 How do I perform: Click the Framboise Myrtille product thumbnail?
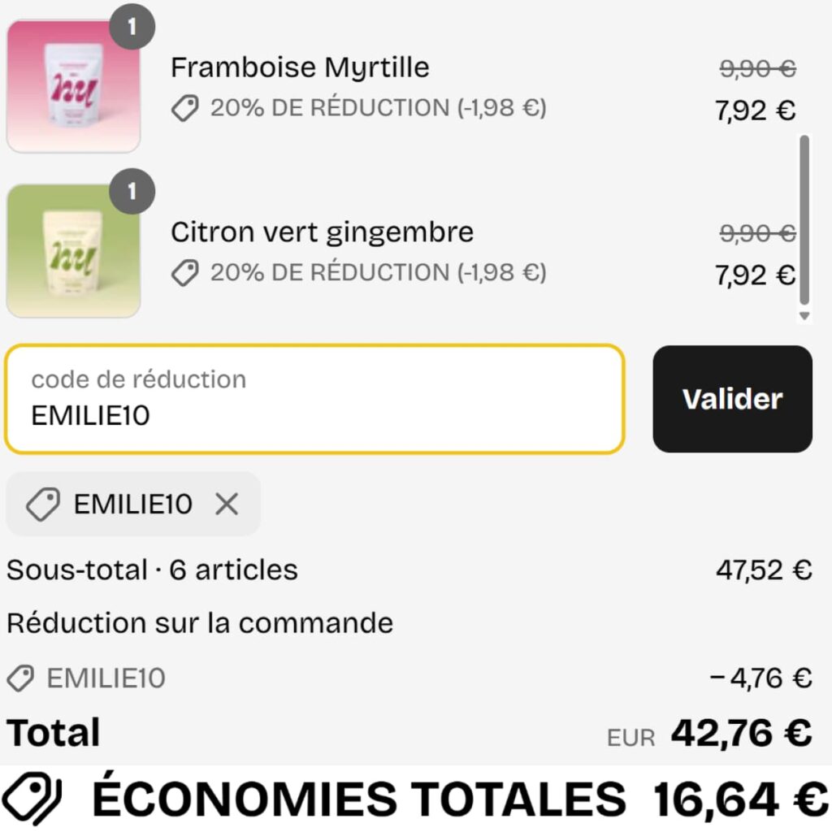73,85
